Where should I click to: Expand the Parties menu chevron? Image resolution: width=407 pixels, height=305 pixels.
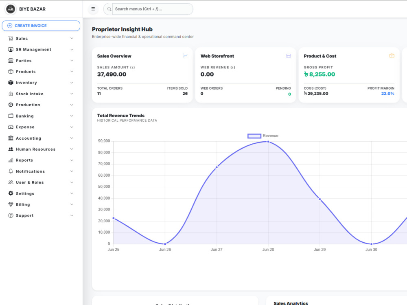(x=72, y=61)
